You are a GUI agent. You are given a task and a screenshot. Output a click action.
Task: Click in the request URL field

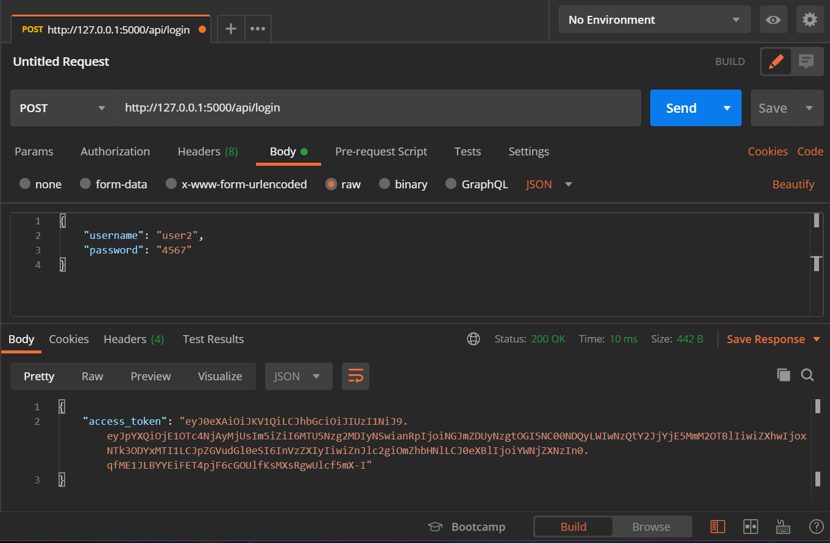click(x=378, y=108)
